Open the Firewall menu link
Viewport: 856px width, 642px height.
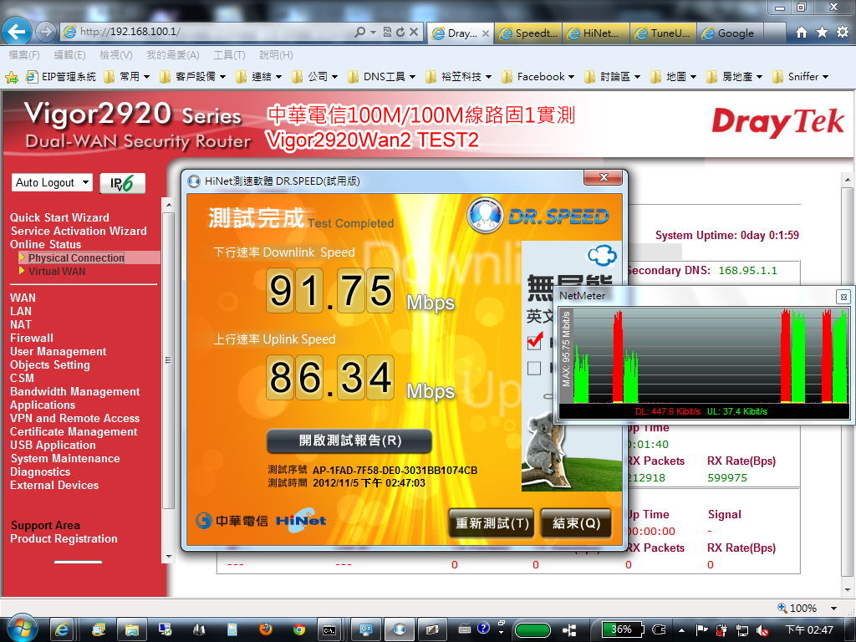(32, 338)
